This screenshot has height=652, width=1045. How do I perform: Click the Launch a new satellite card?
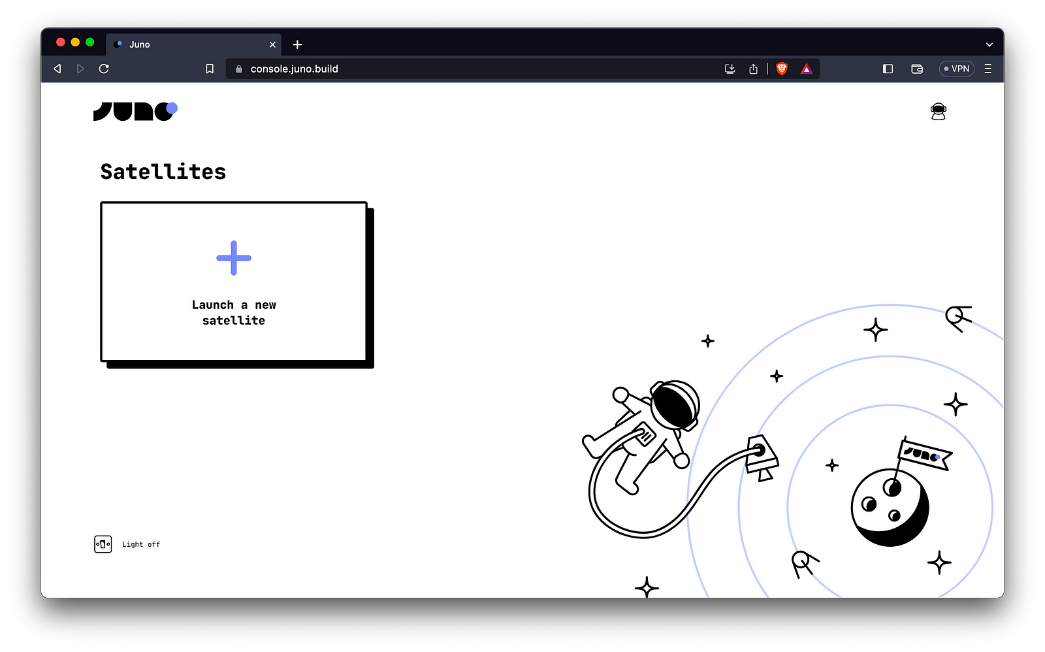233,281
